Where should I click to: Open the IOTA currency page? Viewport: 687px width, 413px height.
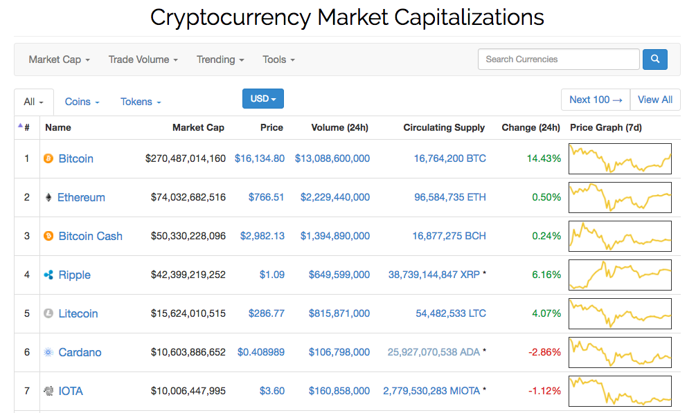[x=71, y=391]
